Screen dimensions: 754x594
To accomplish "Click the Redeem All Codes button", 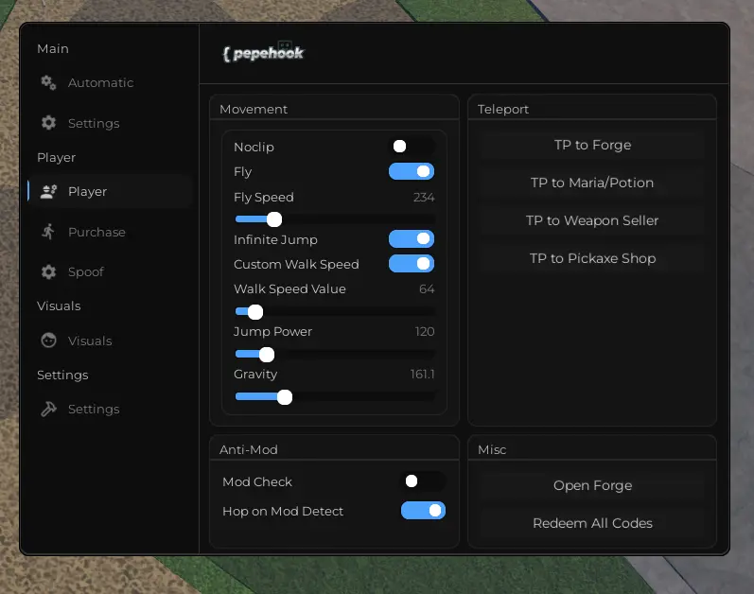I will [x=592, y=523].
